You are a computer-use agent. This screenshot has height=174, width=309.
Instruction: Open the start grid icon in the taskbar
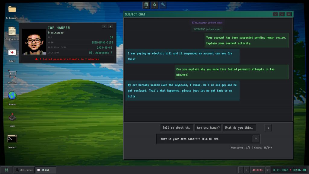tap(7, 170)
